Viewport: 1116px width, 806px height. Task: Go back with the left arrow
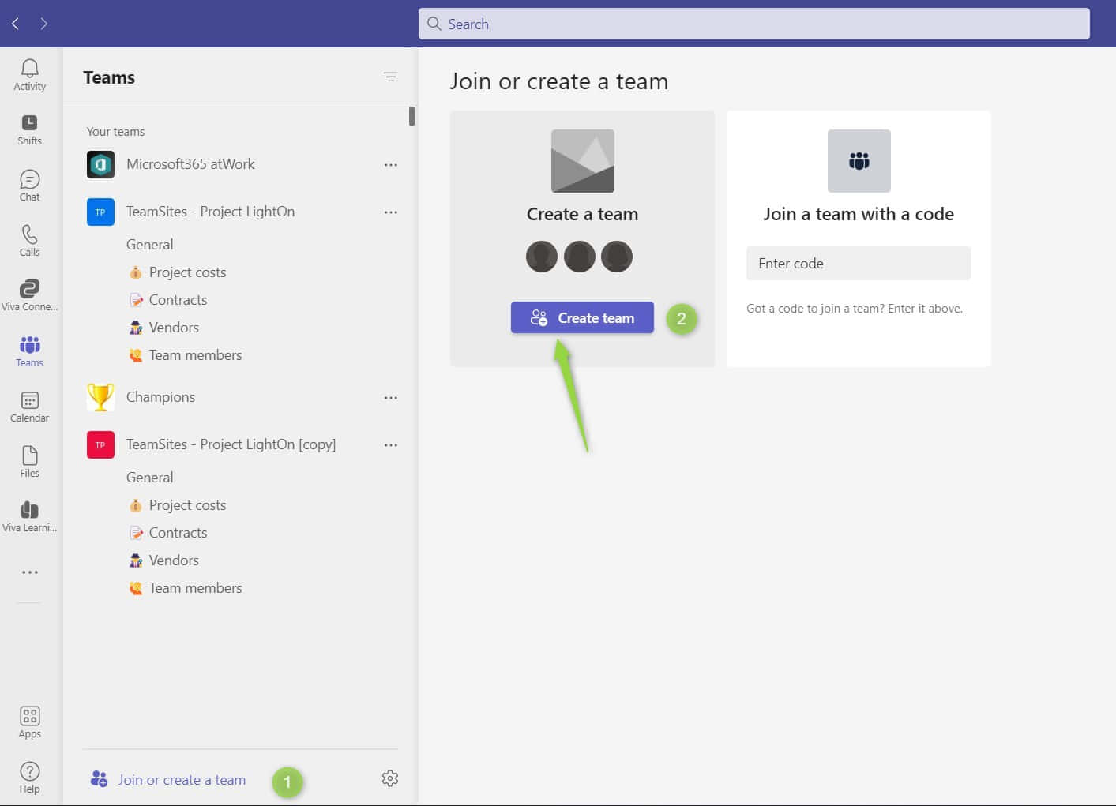(x=15, y=24)
